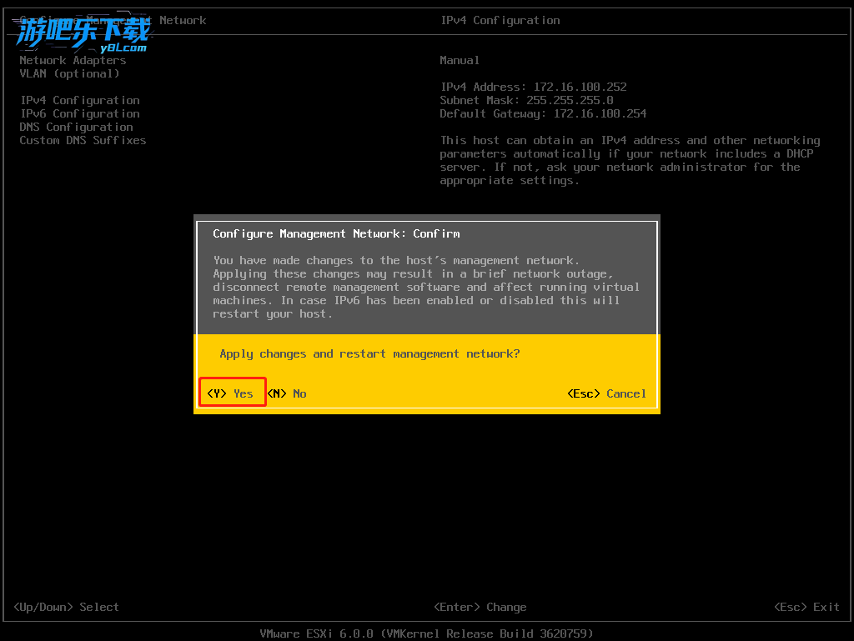Click the Manual mode label
854x641 pixels.
[x=460, y=60]
